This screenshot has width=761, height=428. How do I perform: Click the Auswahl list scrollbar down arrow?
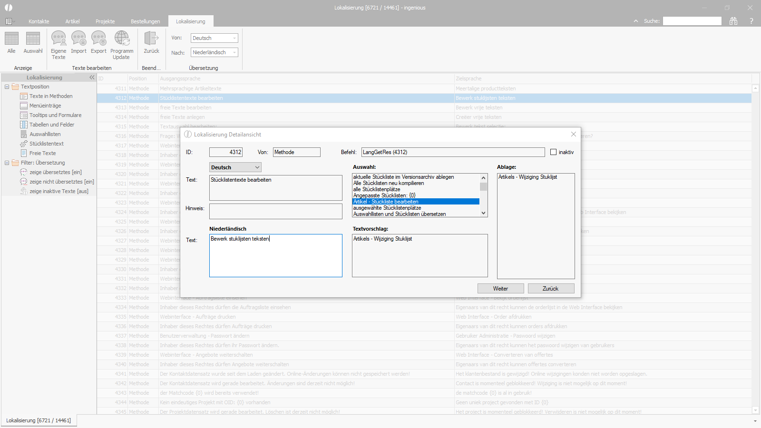484,214
